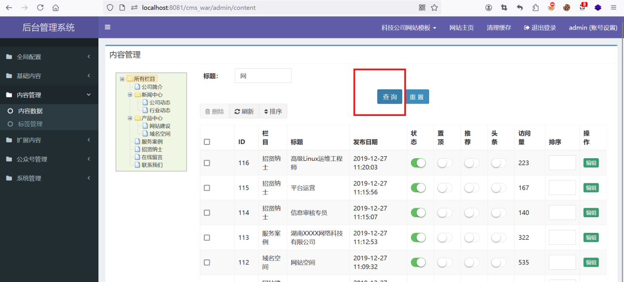This screenshot has height=282, width=624.
Task: Click the 排序 sort button
Action: point(273,112)
